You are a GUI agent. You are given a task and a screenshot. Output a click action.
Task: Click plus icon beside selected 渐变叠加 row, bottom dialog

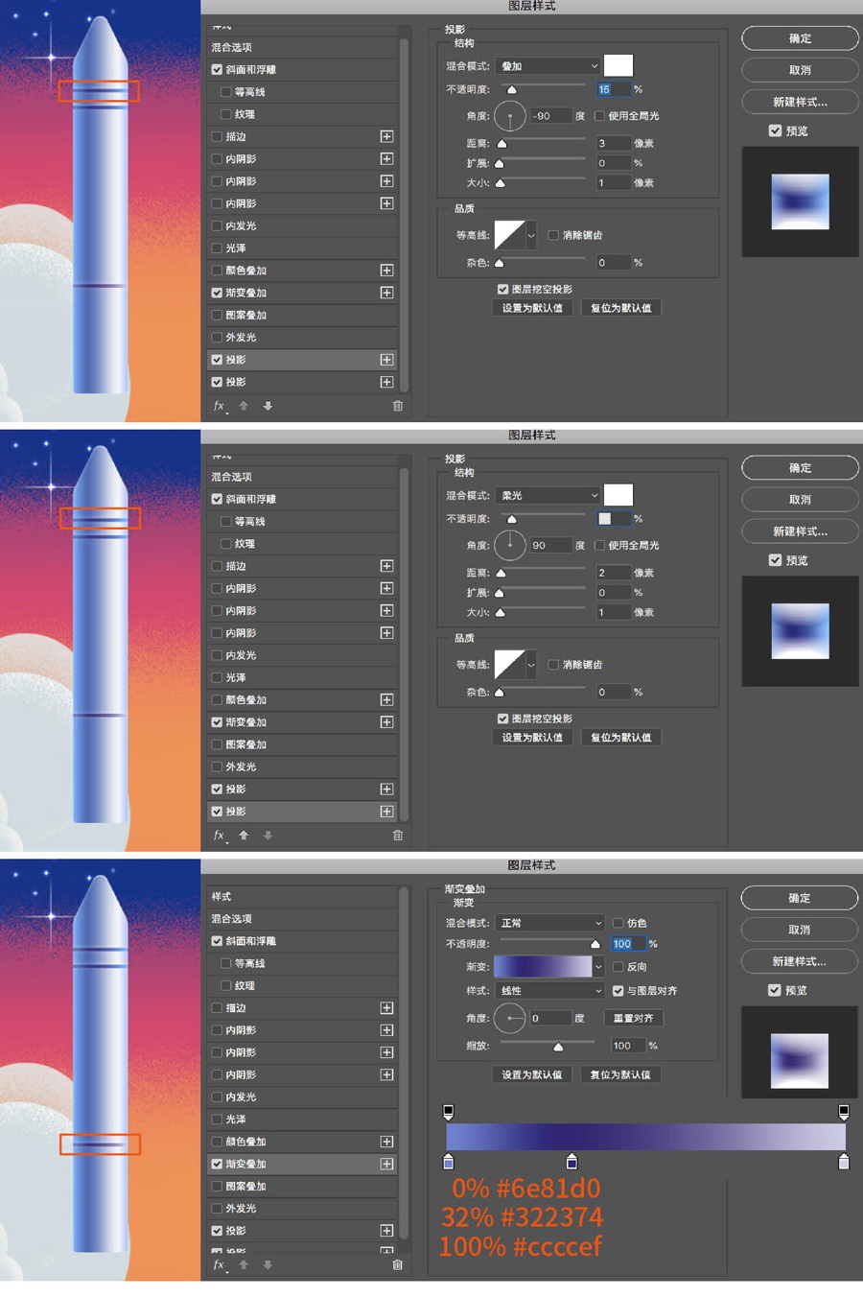tap(386, 1164)
